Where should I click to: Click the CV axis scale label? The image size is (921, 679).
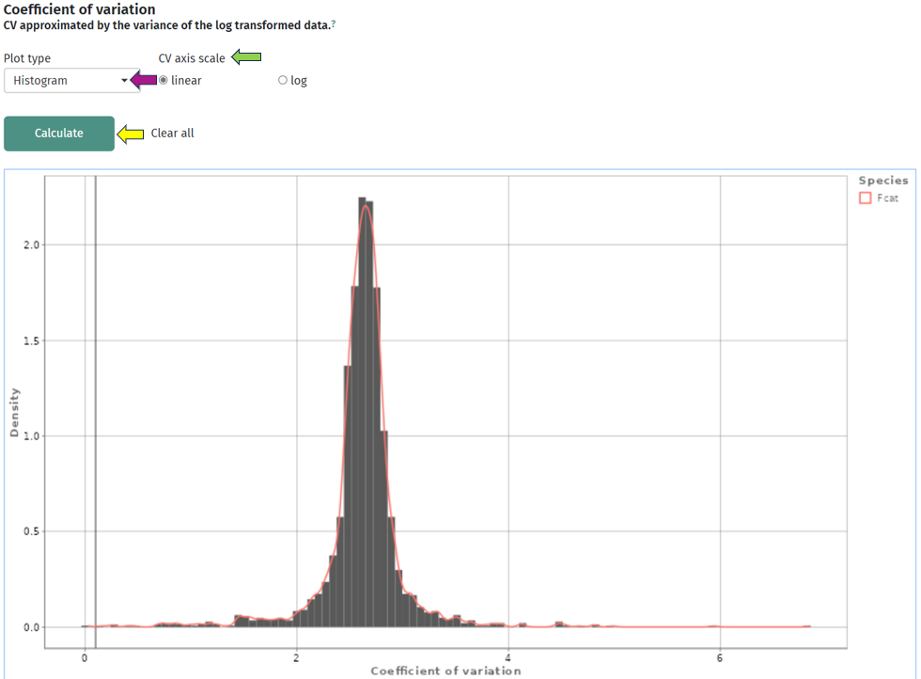(191, 57)
